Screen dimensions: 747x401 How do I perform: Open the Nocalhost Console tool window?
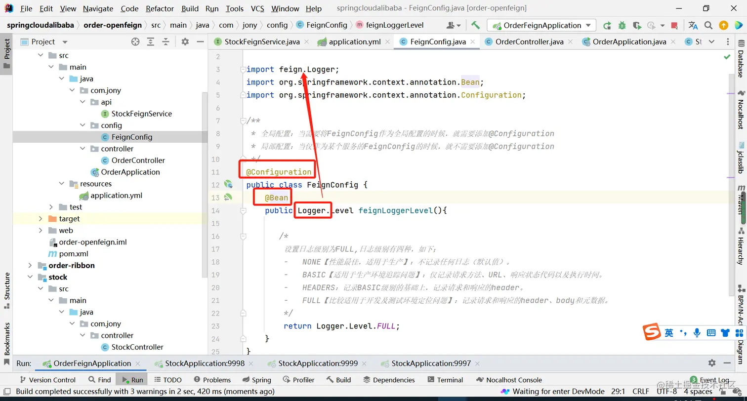click(509, 380)
